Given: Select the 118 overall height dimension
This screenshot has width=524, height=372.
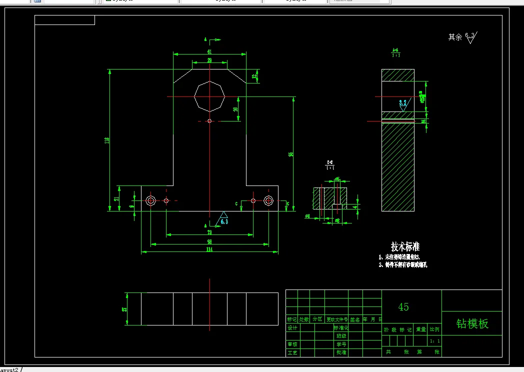Looking at the screenshot, I should [x=107, y=140].
